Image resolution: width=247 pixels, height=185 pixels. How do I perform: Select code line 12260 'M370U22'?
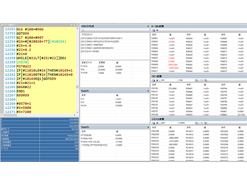[x=24, y=66]
